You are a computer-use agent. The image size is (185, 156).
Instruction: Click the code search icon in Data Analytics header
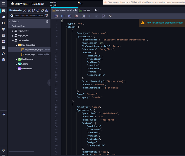click(29, 10)
